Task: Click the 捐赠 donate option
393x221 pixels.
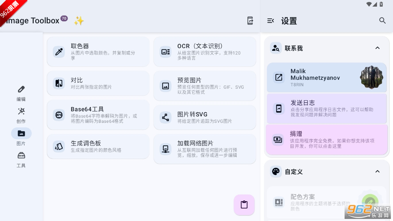Action: click(326, 140)
